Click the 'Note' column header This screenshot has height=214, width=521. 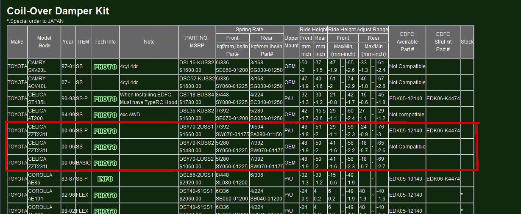pyautogui.click(x=149, y=42)
